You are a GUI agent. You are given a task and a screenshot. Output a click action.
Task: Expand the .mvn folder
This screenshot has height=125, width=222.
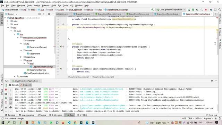pyautogui.click(x=8, y=24)
